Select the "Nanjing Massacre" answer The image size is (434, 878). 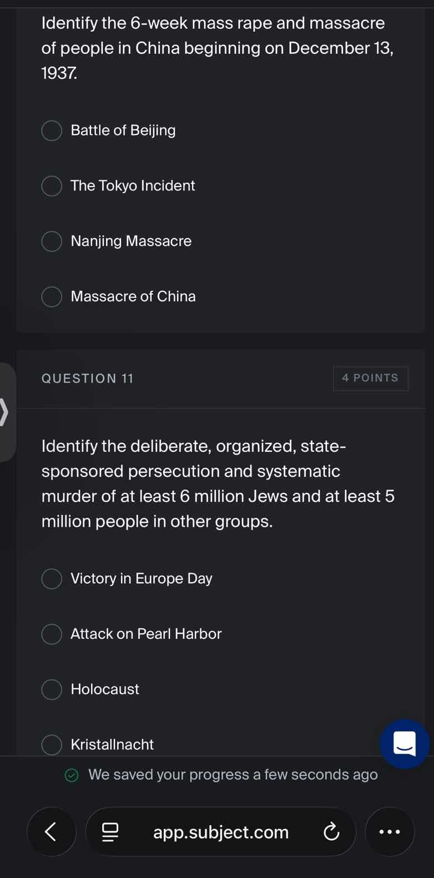point(51,241)
